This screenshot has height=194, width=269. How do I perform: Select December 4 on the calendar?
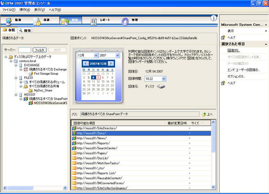(x=93, y=78)
